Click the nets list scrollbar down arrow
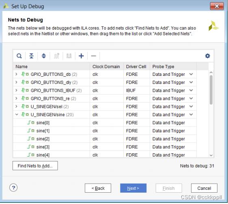 pos(211,155)
